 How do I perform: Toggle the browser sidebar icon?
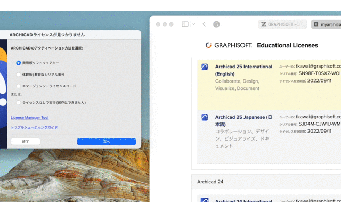[185, 24]
